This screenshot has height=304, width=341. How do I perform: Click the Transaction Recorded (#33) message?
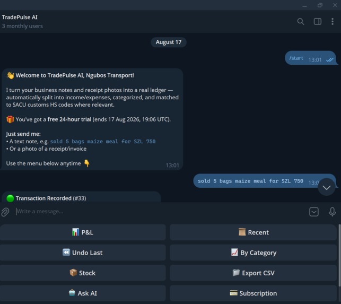pos(81,197)
